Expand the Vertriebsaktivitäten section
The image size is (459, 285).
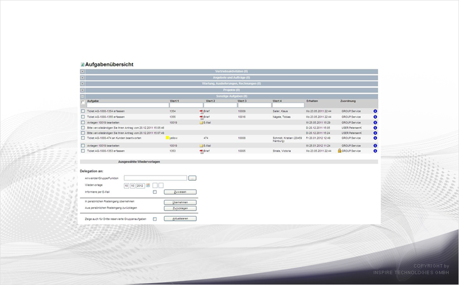click(83, 72)
